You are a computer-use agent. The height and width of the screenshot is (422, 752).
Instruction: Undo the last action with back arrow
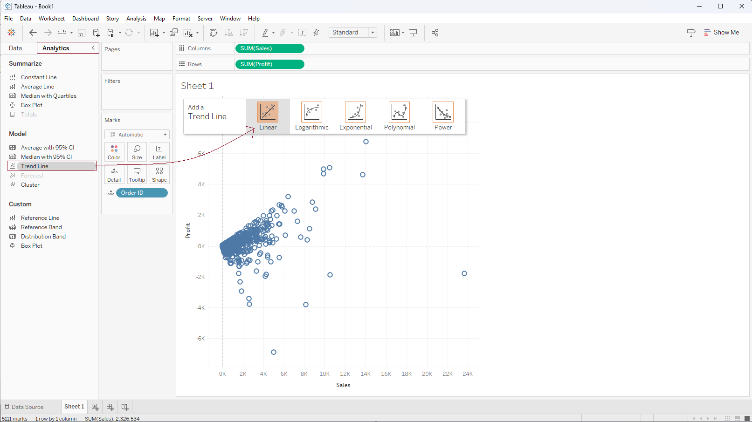[33, 33]
